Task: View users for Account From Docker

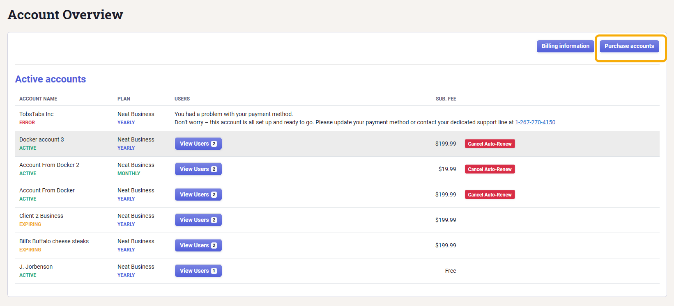Action: [198, 194]
